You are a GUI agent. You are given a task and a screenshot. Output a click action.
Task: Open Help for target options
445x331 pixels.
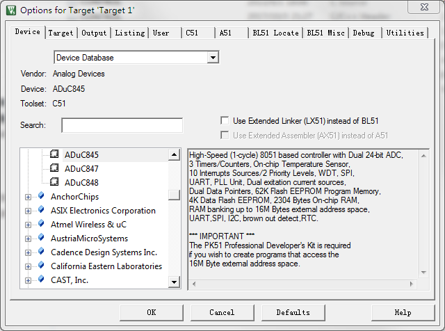pos(403,312)
